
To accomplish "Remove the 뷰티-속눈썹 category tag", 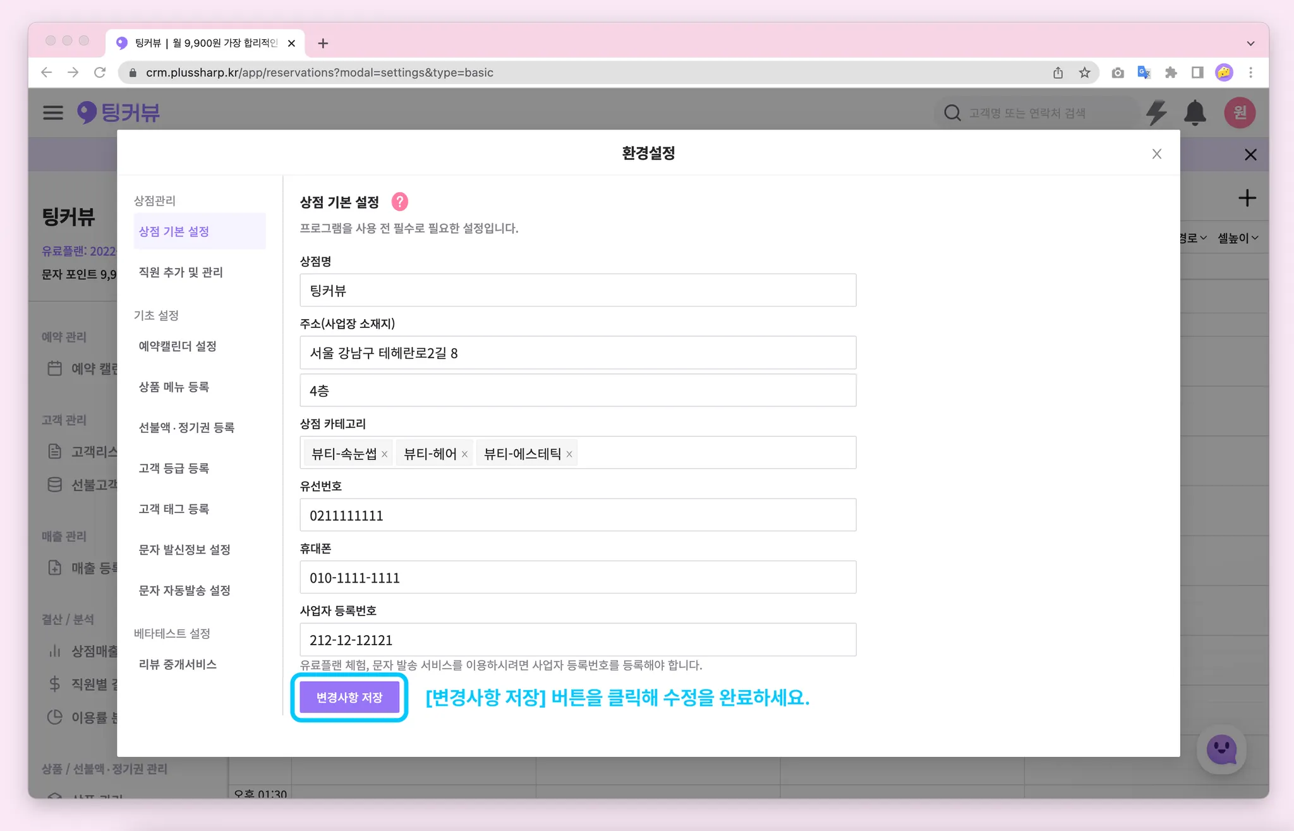I will (384, 454).
